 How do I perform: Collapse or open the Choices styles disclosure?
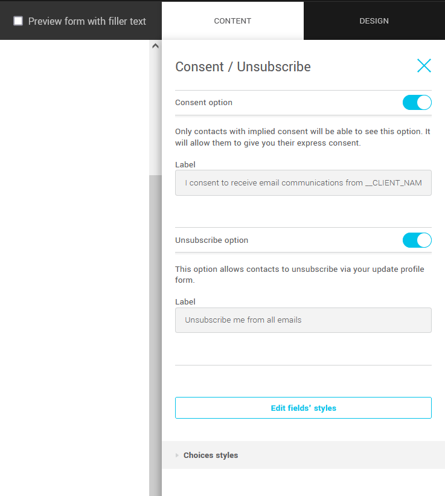click(211, 455)
